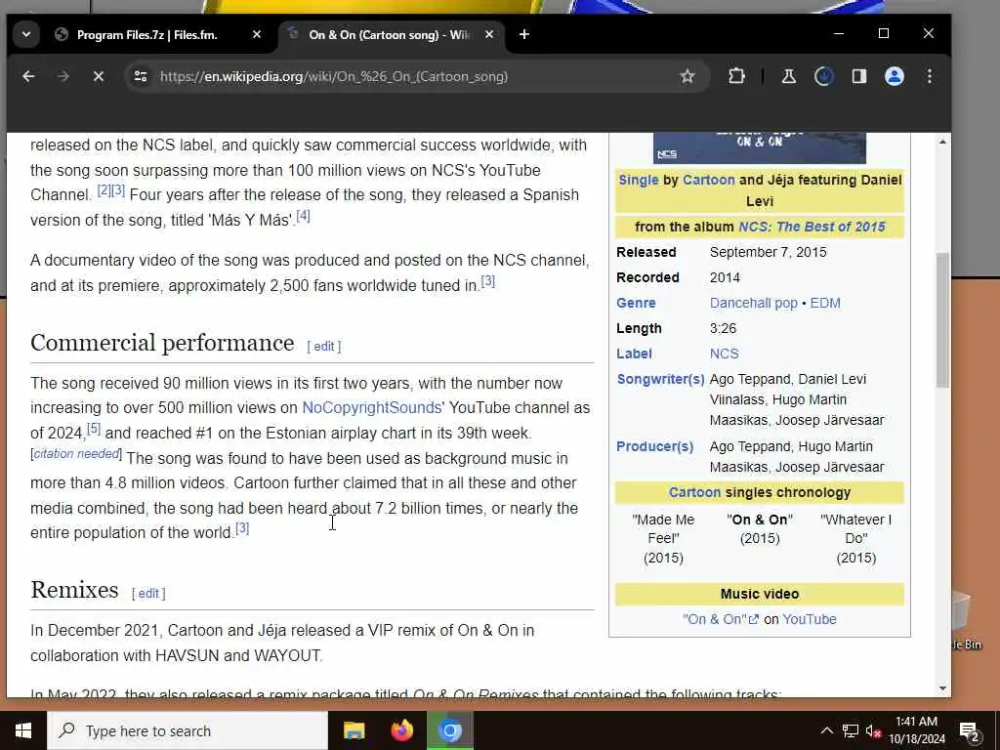Image resolution: width=1000 pixels, height=750 pixels.
Task: Open Cartoon artist link in infobox byline
Action: coord(709,180)
